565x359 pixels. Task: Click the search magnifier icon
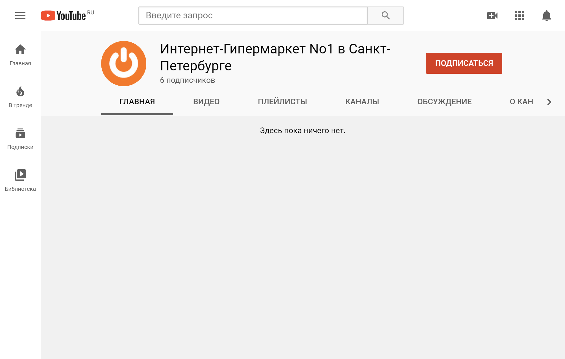point(385,15)
